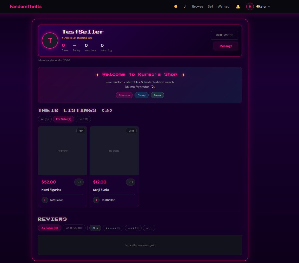Image resolution: width=299 pixels, height=263 pixels.
Task: Click the broom icon in the navbar
Action: pyautogui.click(x=185, y=7)
